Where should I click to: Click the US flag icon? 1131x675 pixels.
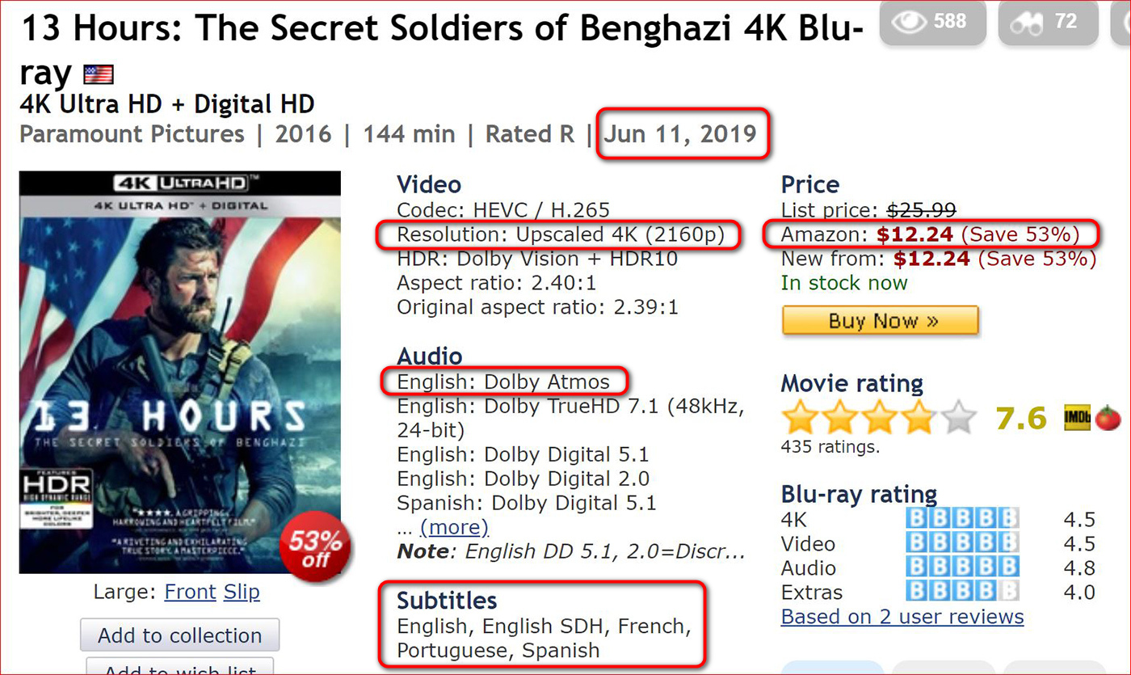click(x=99, y=75)
